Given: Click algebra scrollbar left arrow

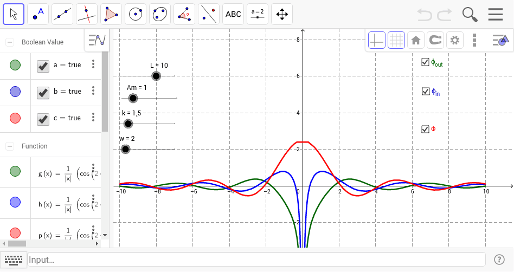Looking at the screenshot, I should pyautogui.click(x=4, y=243).
